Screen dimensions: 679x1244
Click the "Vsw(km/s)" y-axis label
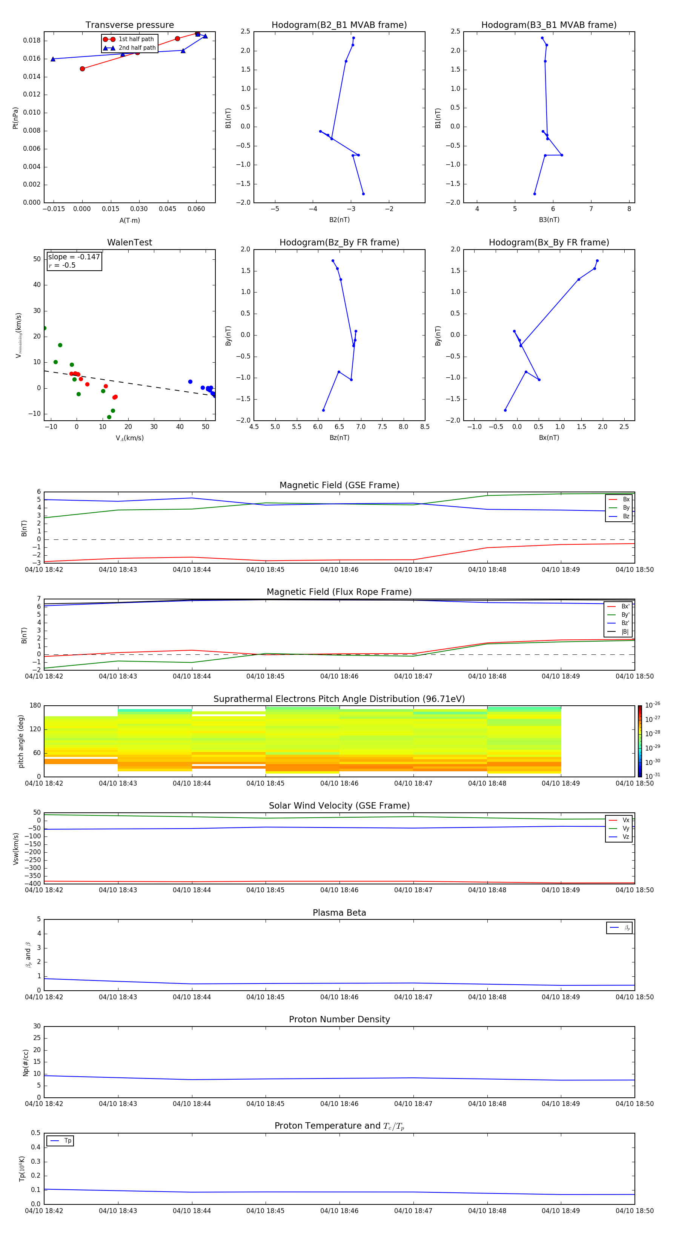click(15, 849)
